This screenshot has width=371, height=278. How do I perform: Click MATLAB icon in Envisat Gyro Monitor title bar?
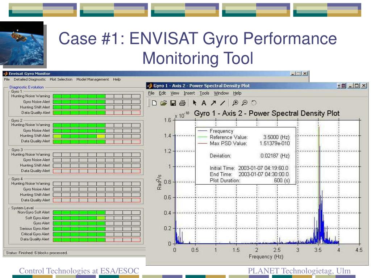click(5, 73)
